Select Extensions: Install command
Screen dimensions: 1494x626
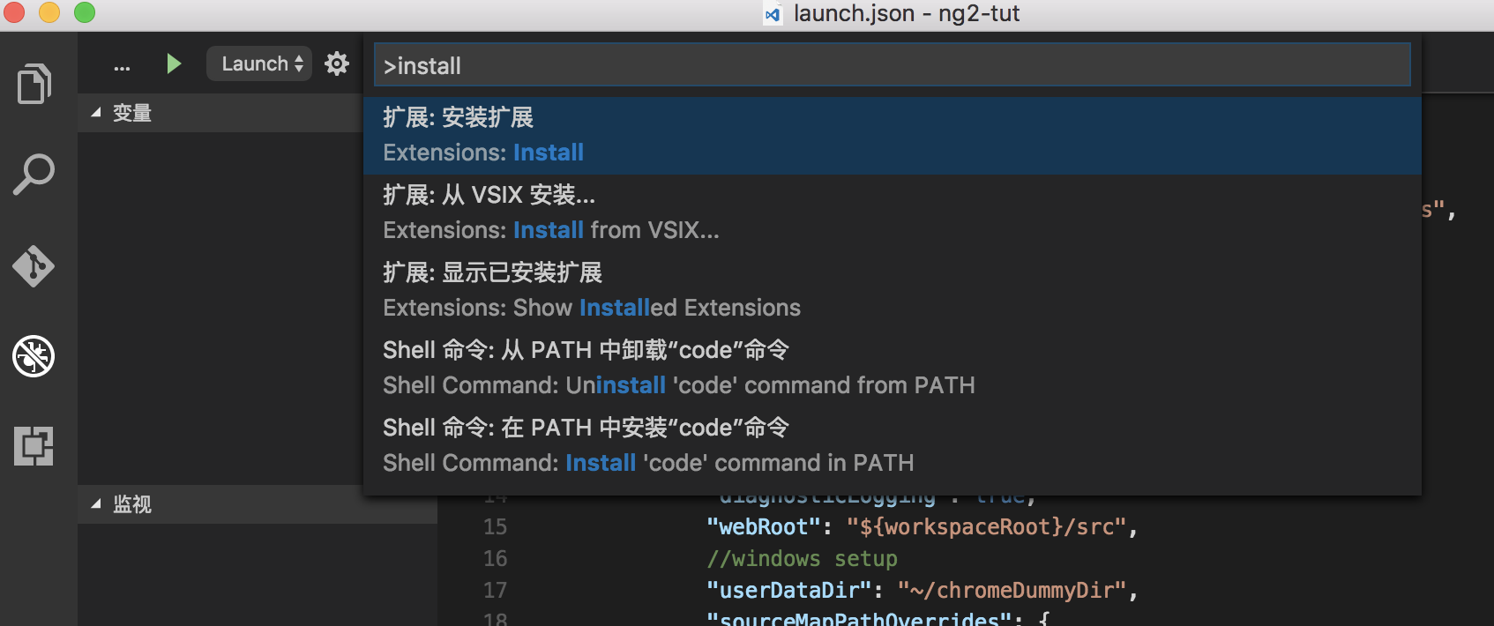click(x=892, y=135)
